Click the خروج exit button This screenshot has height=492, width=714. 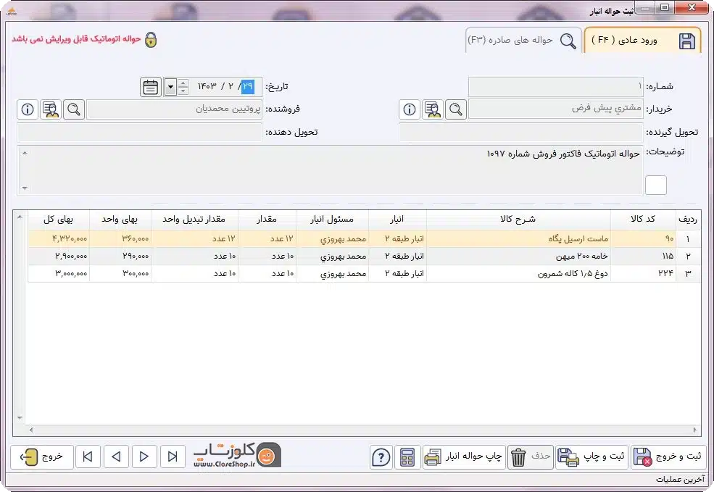[x=42, y=456]
